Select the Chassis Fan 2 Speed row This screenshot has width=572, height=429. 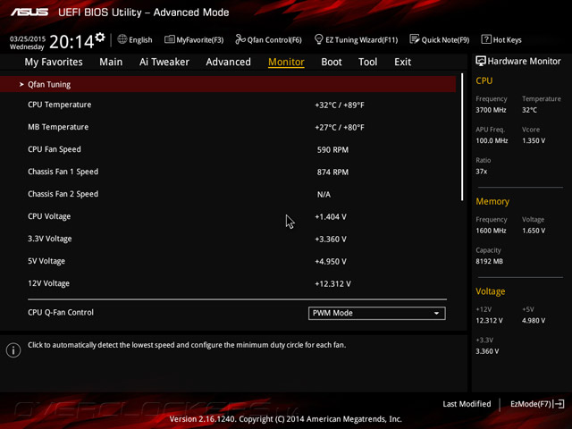point(228,194)
